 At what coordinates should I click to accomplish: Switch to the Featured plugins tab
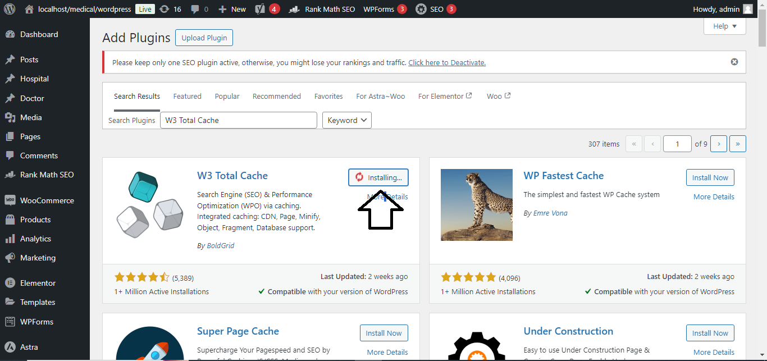coord(187,96)
